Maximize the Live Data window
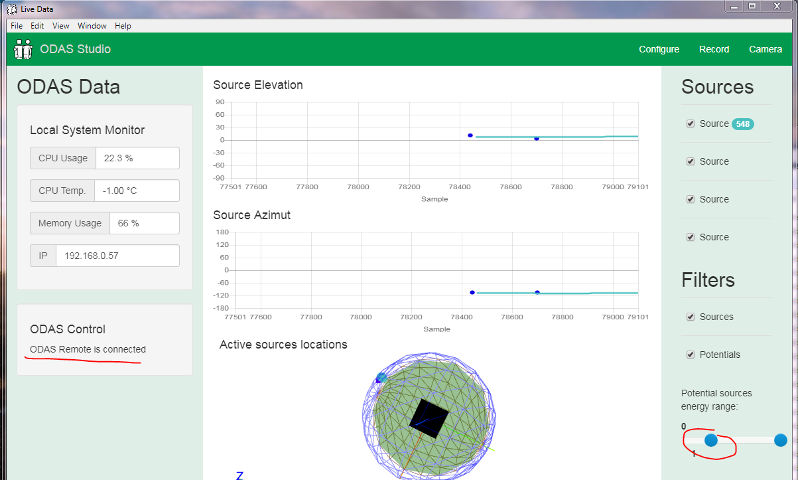Screen dimensions: 798x480 (x=752, y=6)
